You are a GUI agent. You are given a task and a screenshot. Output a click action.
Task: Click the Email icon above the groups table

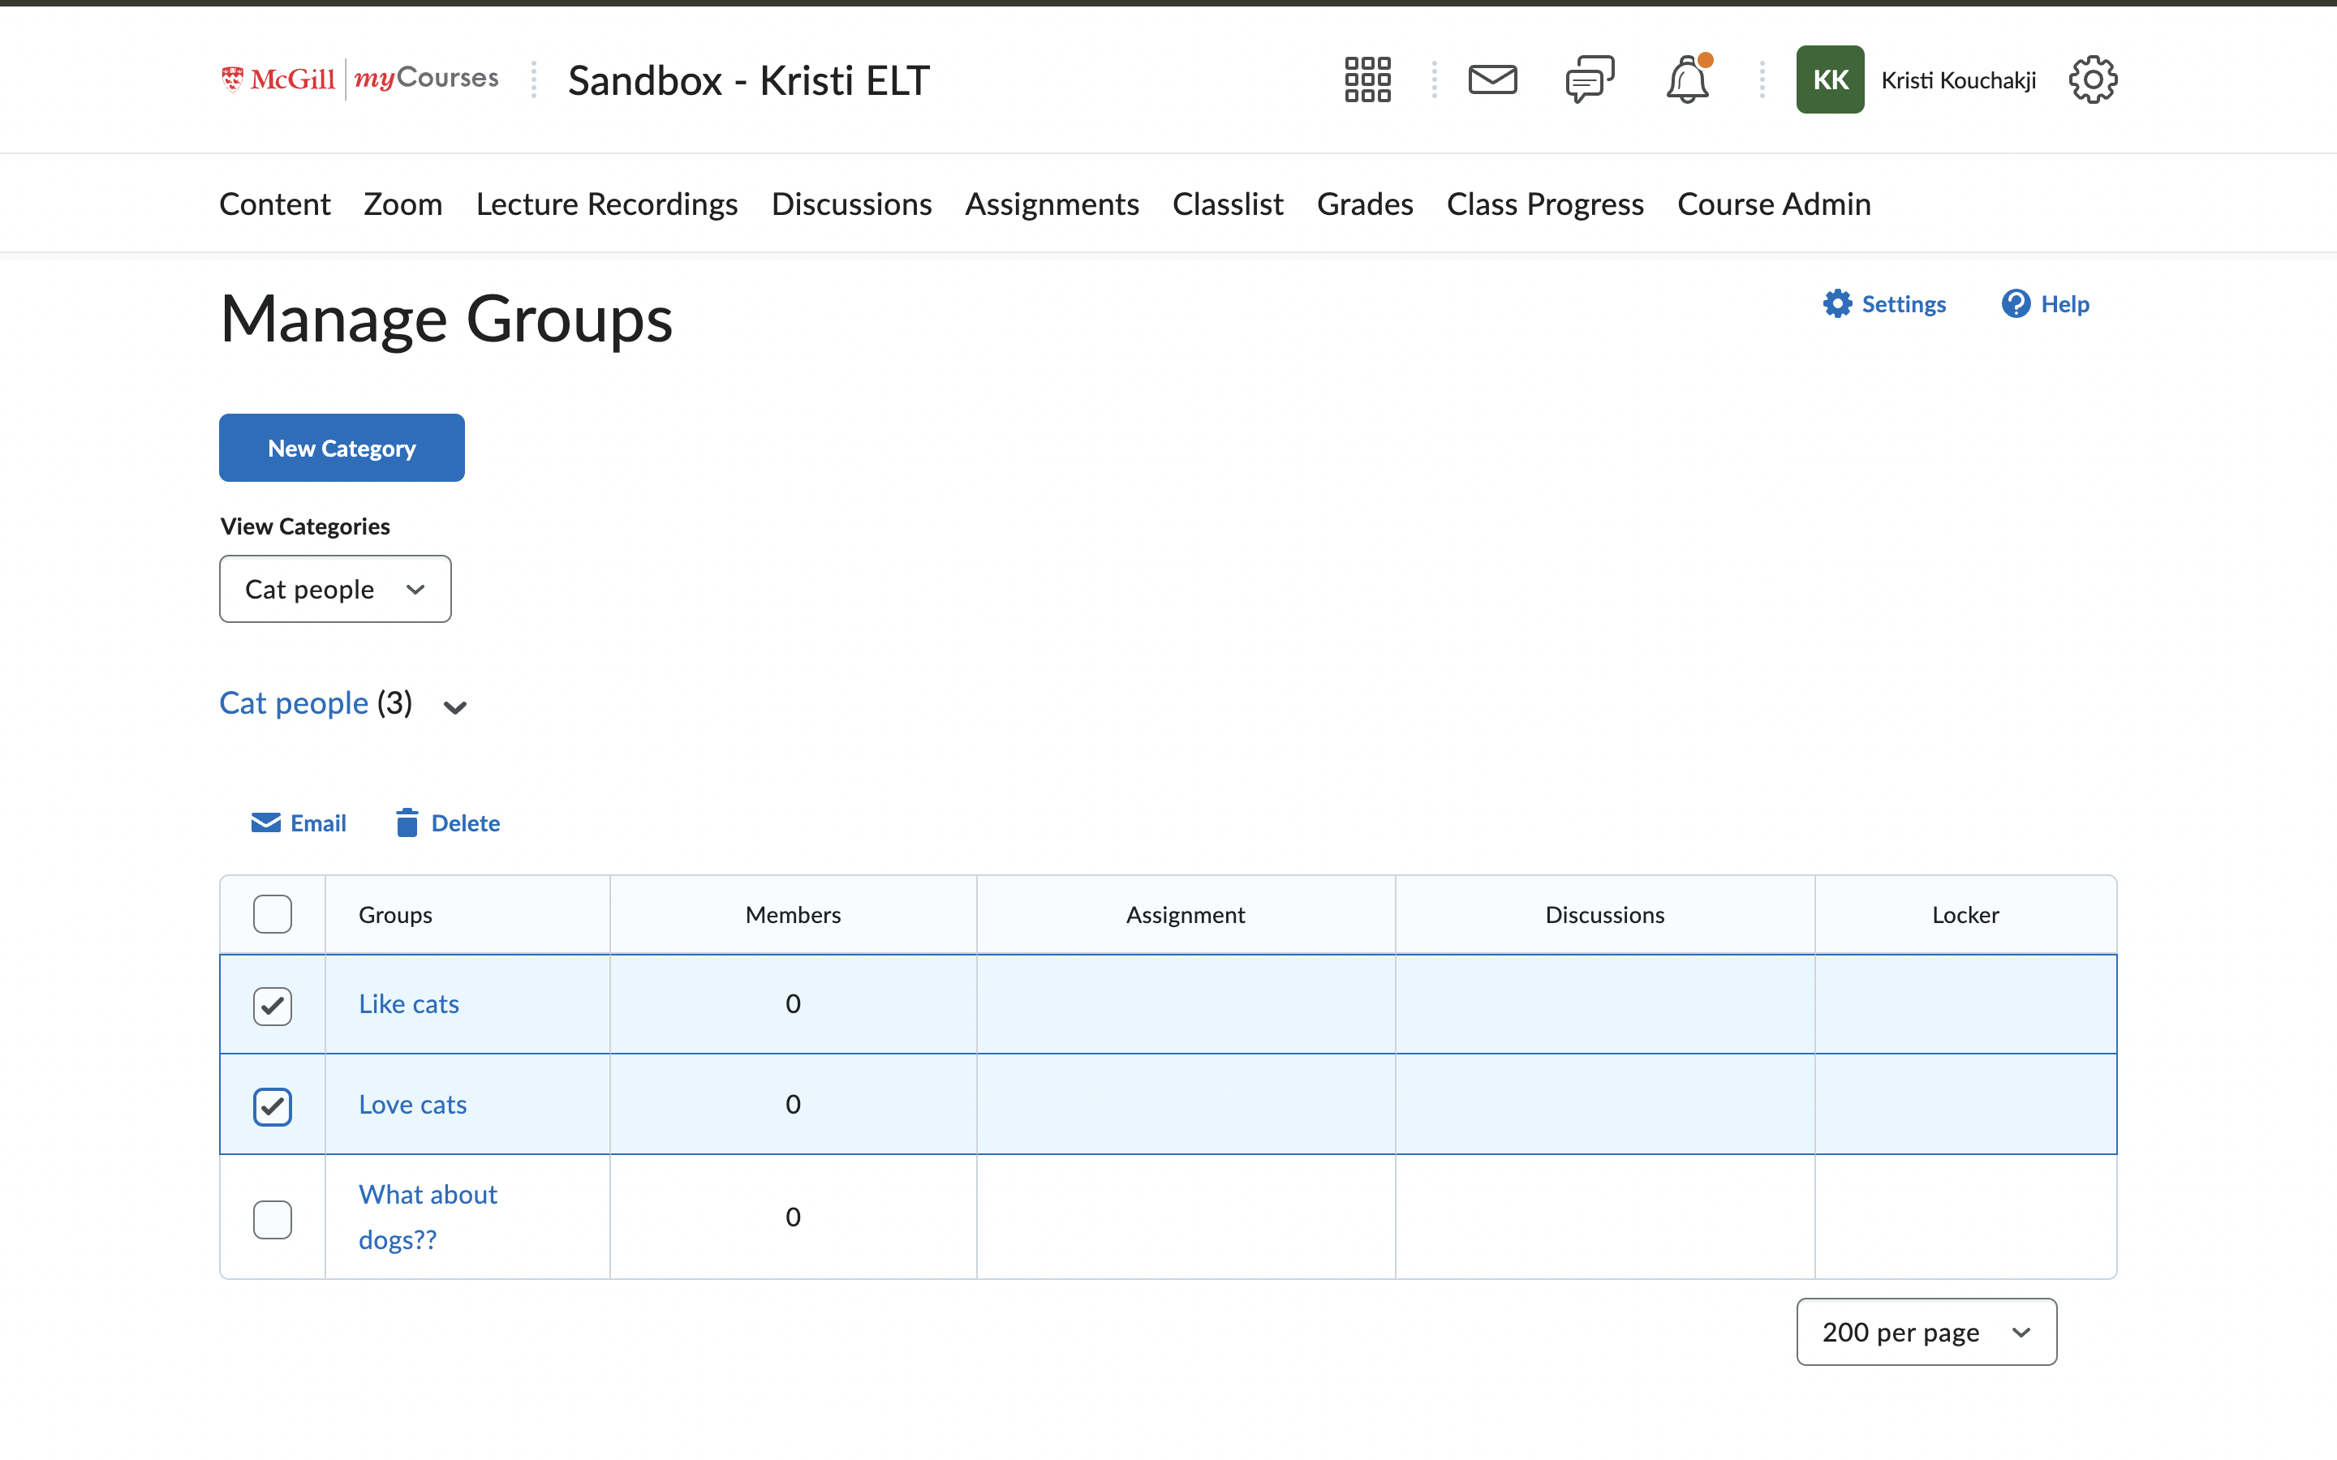tap(299, 822)
